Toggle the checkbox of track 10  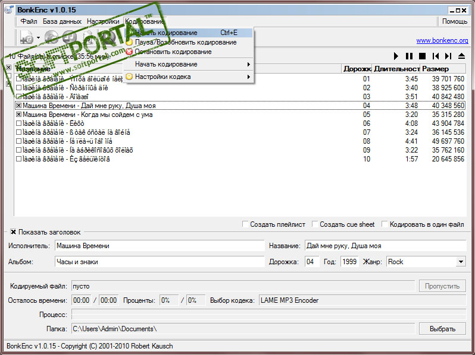[19, 159]
